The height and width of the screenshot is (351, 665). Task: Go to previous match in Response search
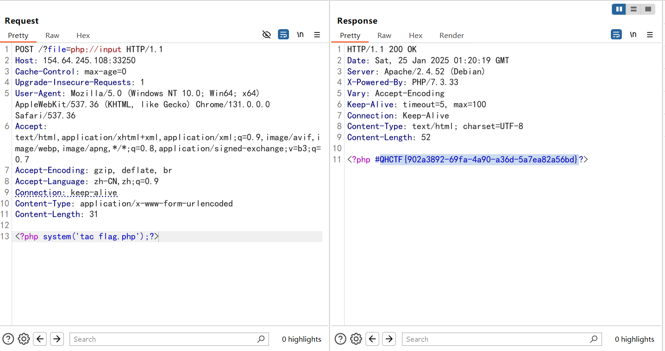pos(373,339)
